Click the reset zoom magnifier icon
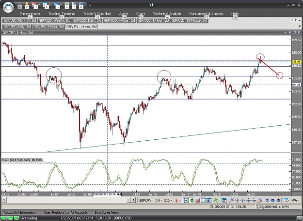The image size is (303, 221). coord(260,200)
